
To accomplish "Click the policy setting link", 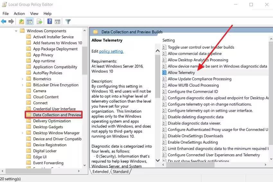I will click(x=111, y=51).
